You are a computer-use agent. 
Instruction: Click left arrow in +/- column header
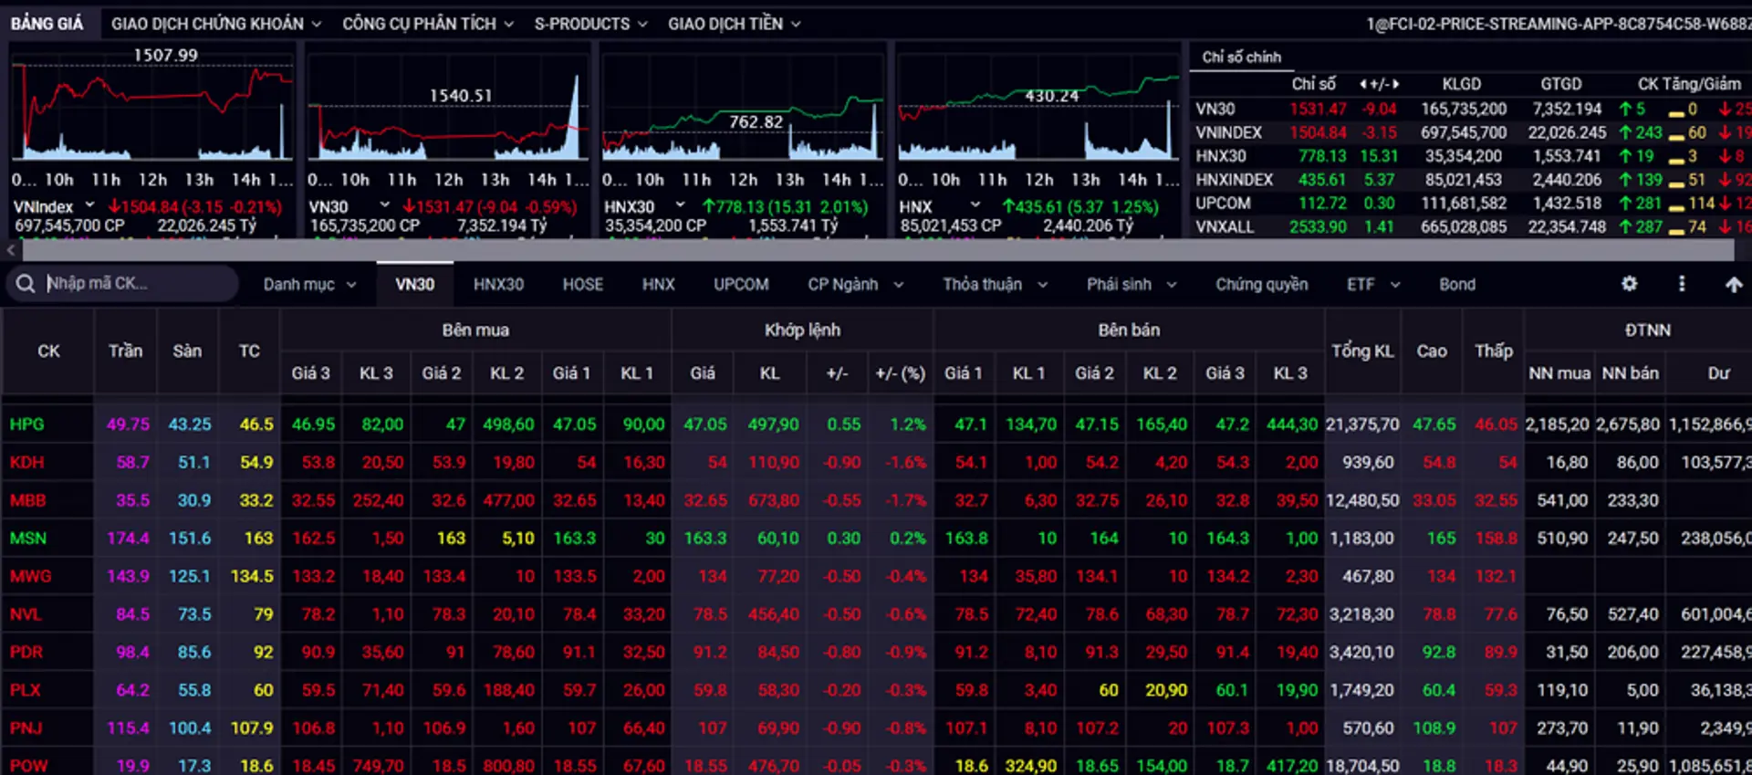click(x=1362, y=84)
